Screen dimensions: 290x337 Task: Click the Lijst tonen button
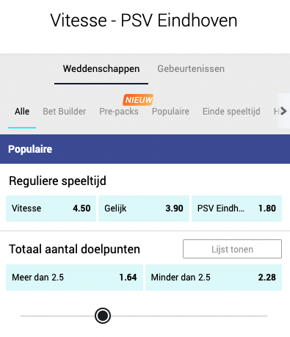232,249
